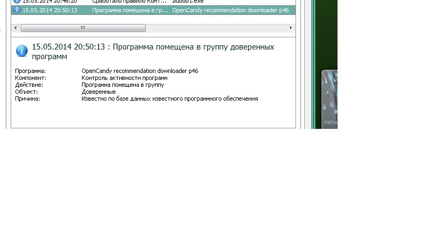Click the value 'Доверенные'

pyautogui.click(x=98, y=92)
